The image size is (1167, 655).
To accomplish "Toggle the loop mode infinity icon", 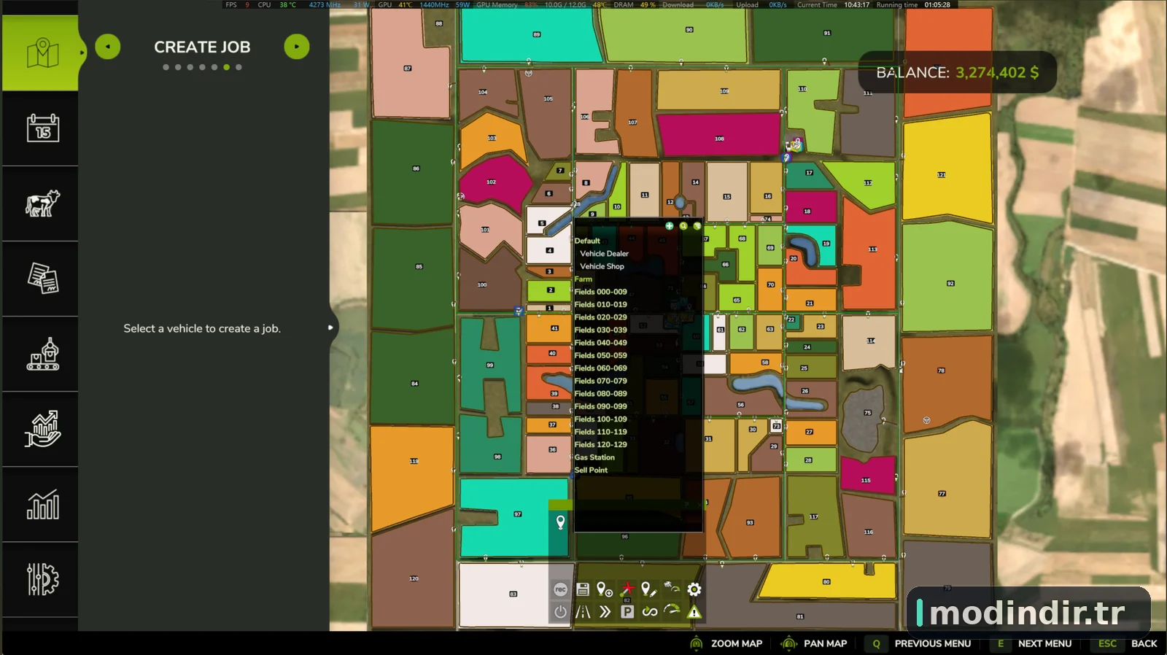I will [x=649, y=612].
